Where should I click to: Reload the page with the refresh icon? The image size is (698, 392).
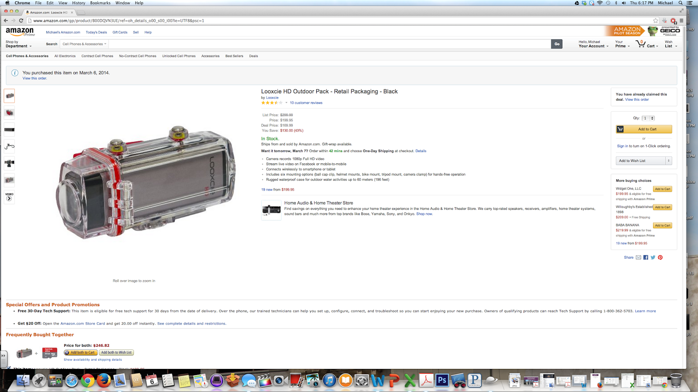click(21, 20)
